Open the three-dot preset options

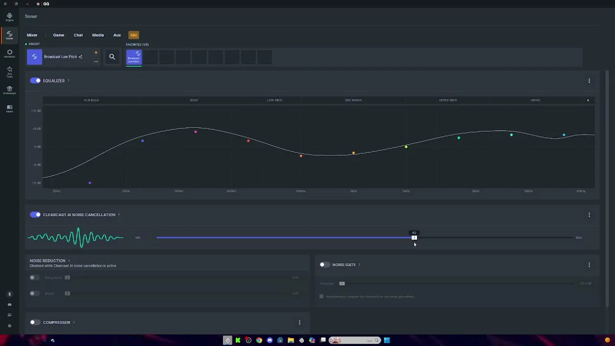tap(96, 61)
